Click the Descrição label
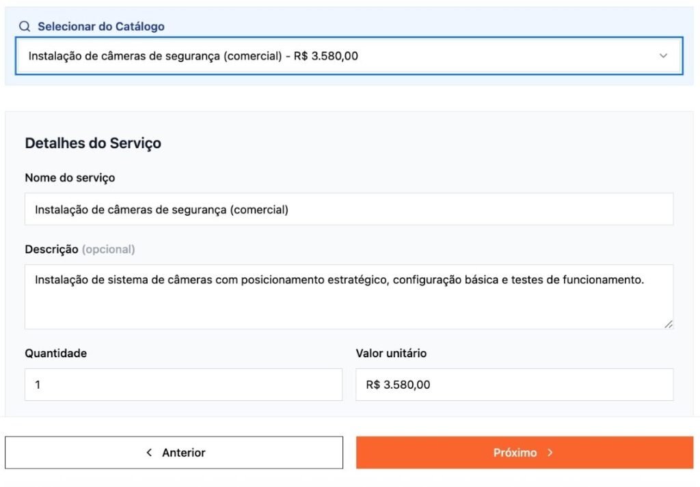Viewport: 700px width, 487px height. tap(51, 249)
